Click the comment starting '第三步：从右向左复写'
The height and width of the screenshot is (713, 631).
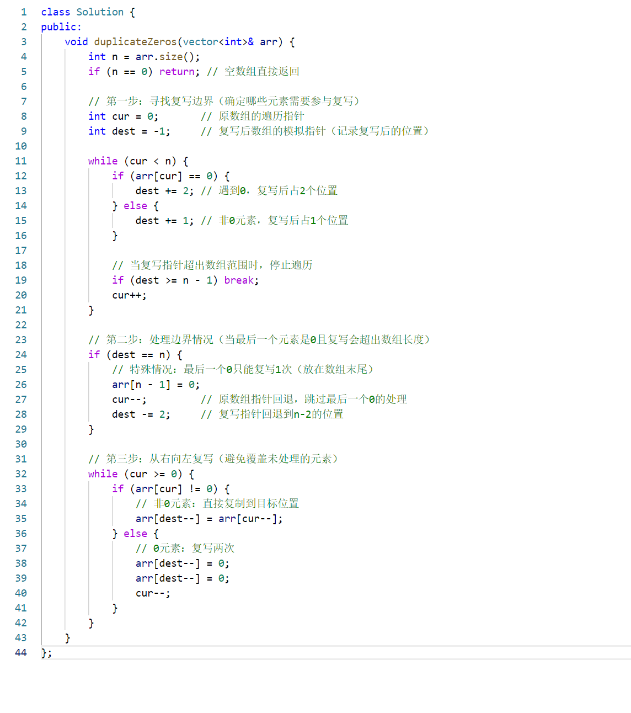[x=213, y=459]
